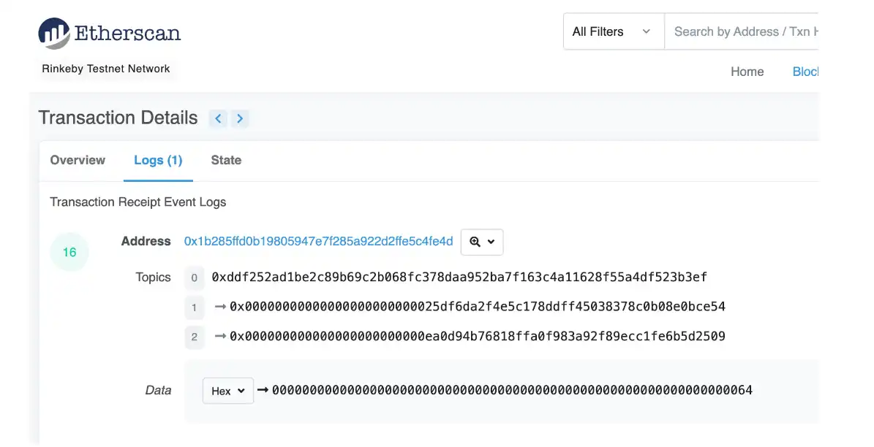Click the arrow icon before the Data value
This screenshot has width=874, height=447.
click(263, 390)
